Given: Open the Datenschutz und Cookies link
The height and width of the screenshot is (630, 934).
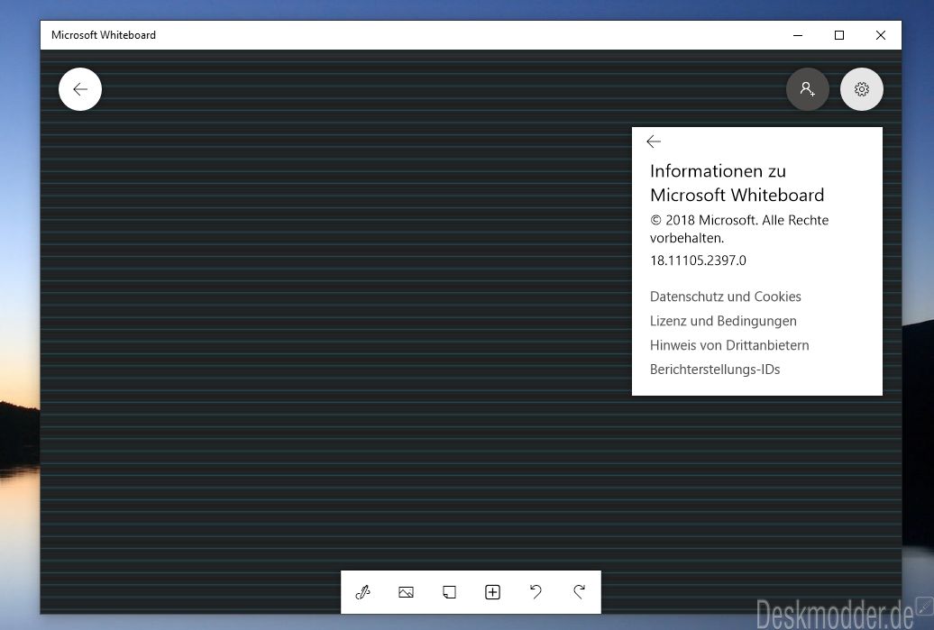Looking at the screenshot, I should [726, 297].
